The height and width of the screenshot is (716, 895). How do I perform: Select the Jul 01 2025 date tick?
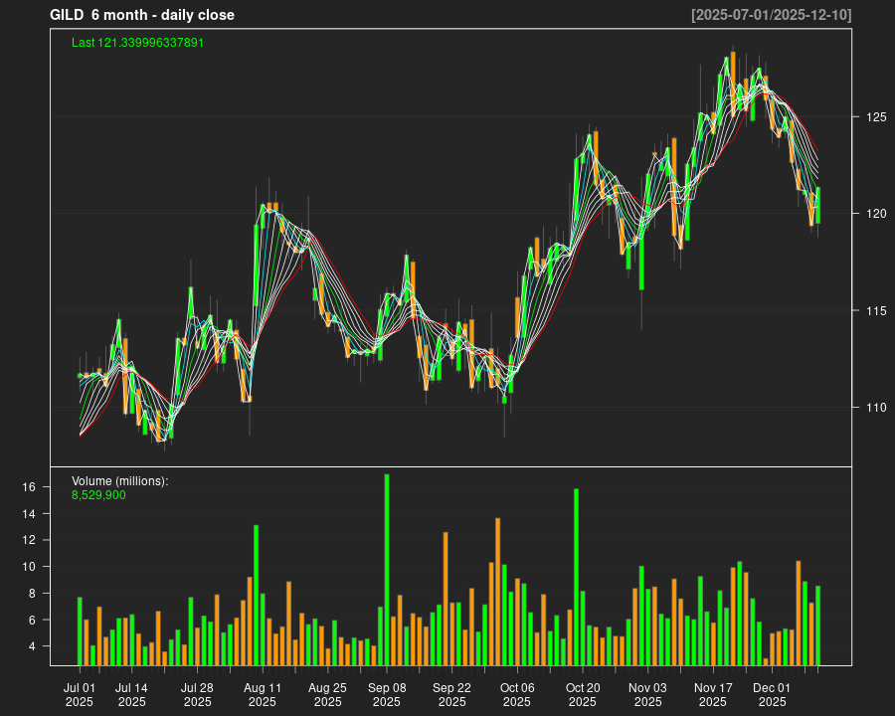(80, 694)
